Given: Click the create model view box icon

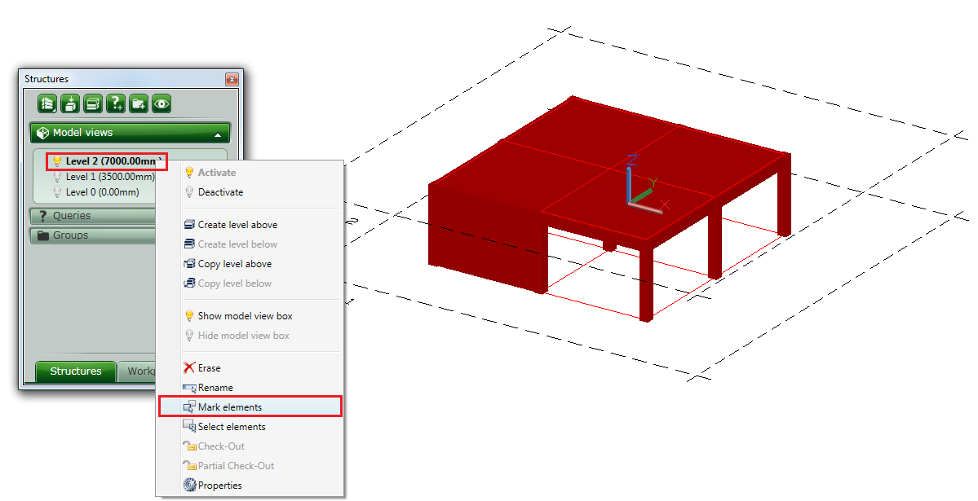Looking at the screenshot, I should pos(70,103).
